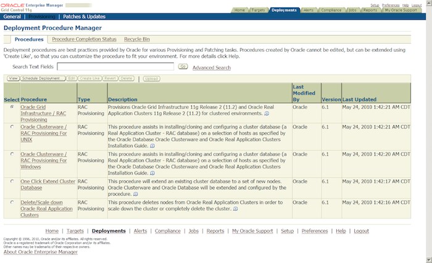The width and height of the screenshot is (432, 263).
Task: Open the Jobs top tab
Action: coord(352,10)
